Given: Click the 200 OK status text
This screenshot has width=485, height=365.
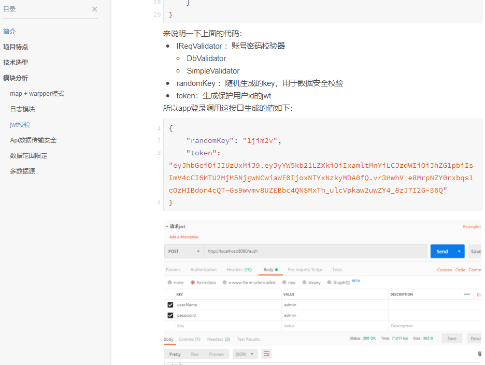Looking at the screenshot, I should pos(369,339).
